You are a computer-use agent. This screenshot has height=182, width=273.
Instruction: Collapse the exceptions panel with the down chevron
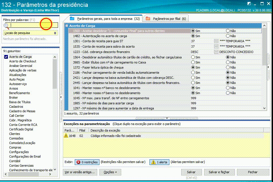(167, 118)
